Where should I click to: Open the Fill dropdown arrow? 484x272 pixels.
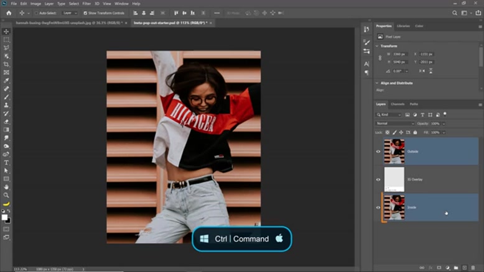[444, 132]
